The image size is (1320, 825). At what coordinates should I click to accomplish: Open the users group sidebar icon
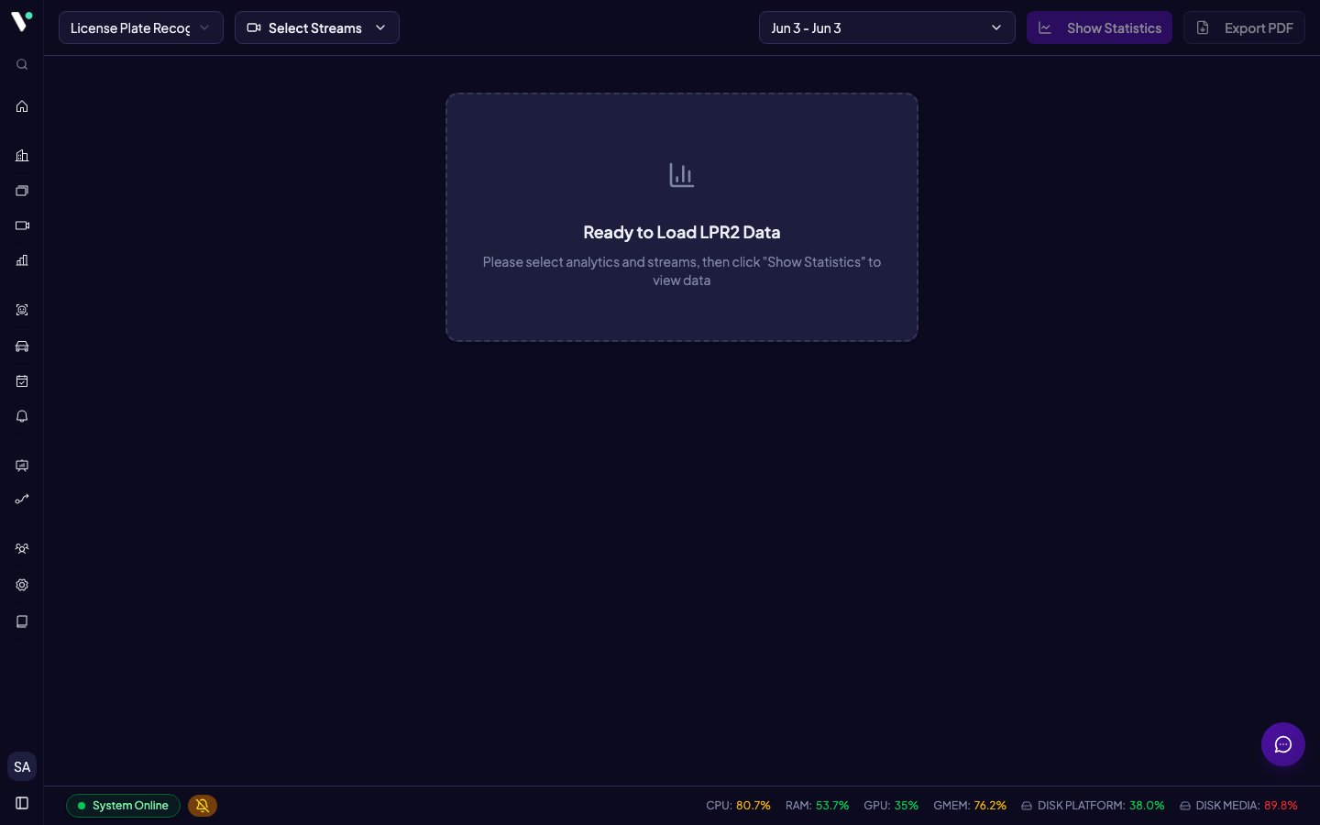(x=22, y=549)
